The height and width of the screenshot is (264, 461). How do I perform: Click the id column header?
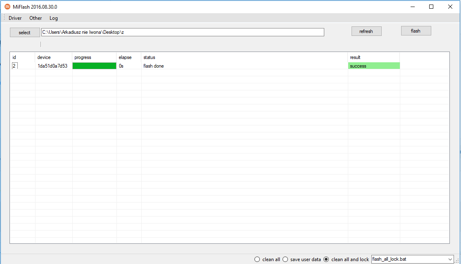coord(14,57)
